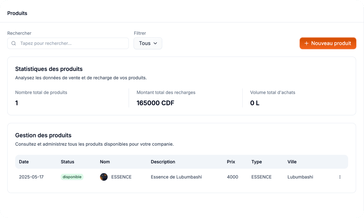This screenshot has width=364, height=218.
Task: Select the Status column header
Action: pyautogui.click(x=67, y=162)
